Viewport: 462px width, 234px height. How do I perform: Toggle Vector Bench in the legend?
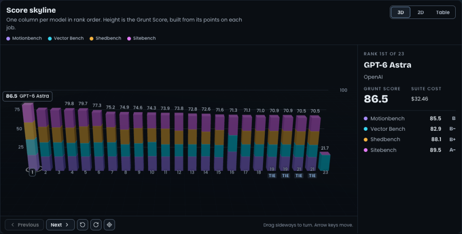[x=66, y=38]
